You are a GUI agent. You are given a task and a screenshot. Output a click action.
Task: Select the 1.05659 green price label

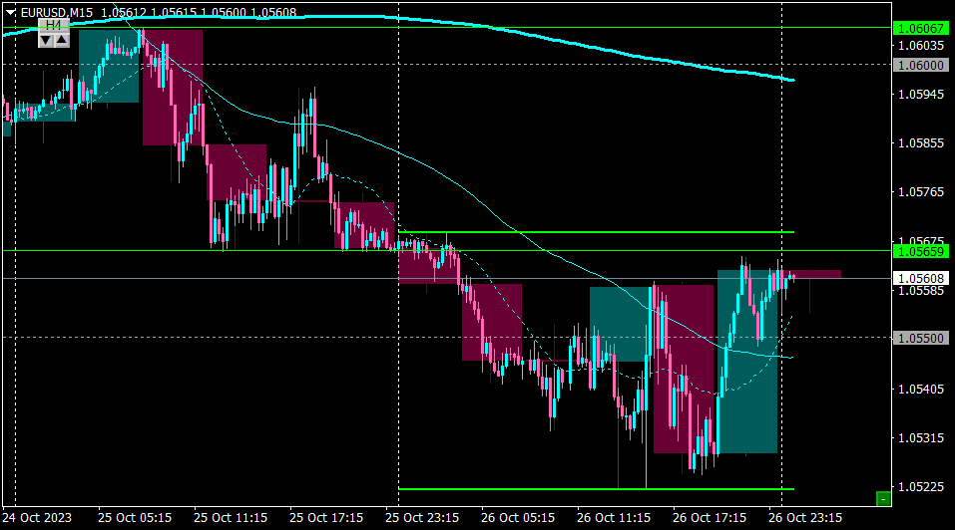pos(921,251)
